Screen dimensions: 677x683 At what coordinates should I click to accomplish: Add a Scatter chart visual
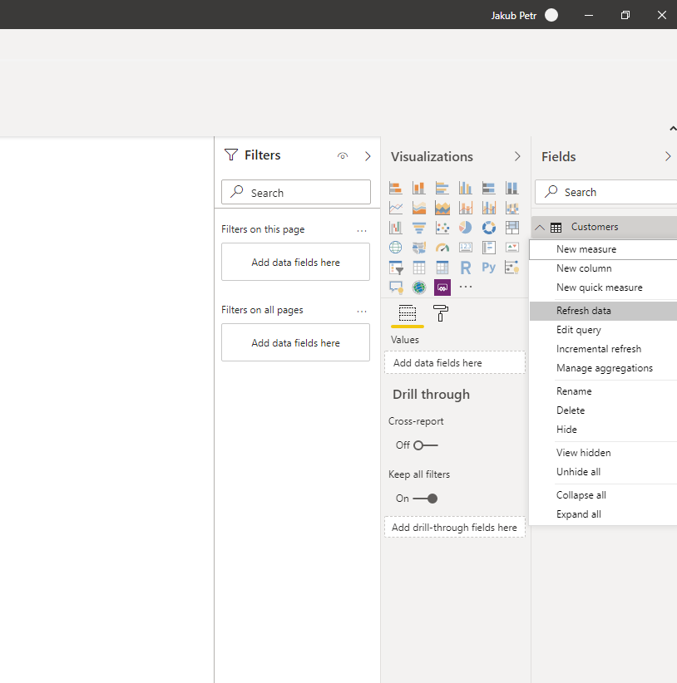tap(442, 228)
